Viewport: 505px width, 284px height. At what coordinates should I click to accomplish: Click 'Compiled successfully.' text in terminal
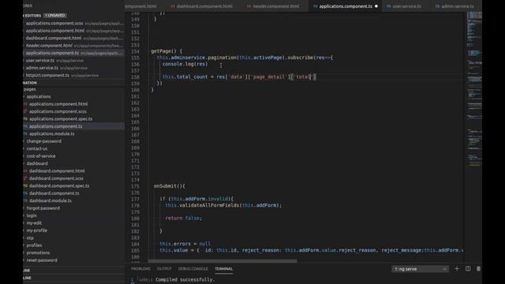(185, 279)
